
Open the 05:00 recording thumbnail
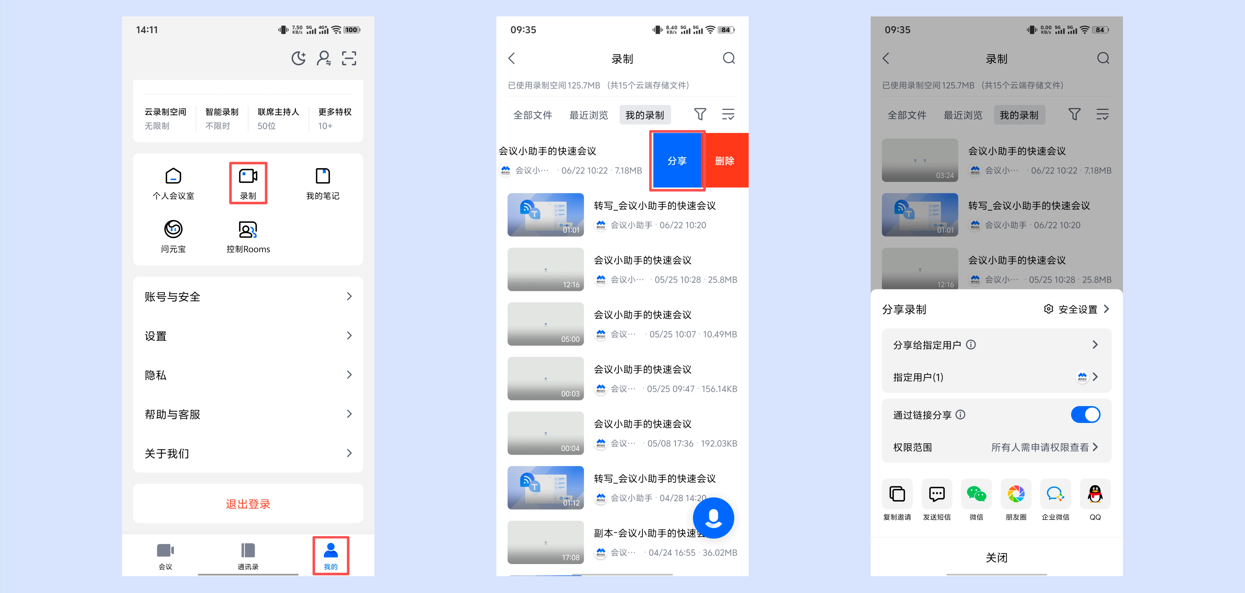click(x=545, y=324)
